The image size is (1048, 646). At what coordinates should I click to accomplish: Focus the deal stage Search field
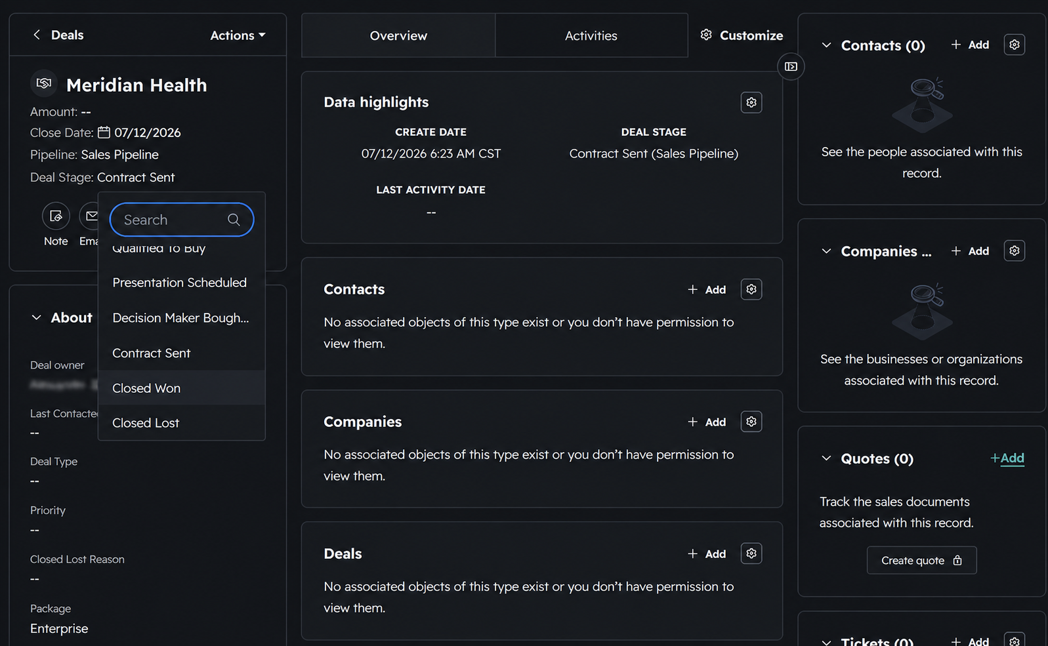(x=182, y=220)
